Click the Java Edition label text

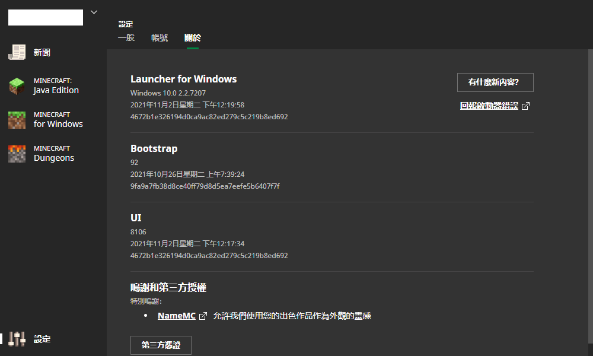(x=56, y=90)
